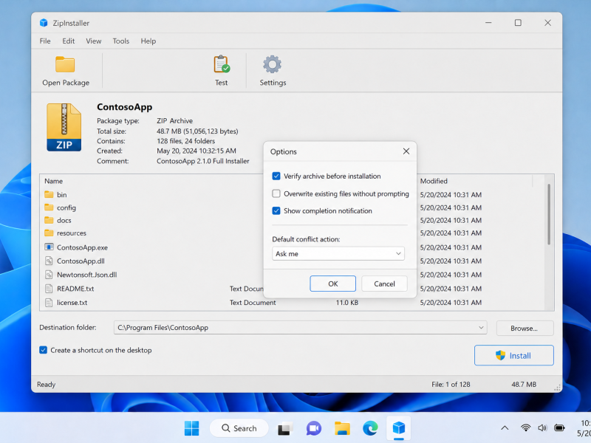Select the config folder icon
The width and height of the screenshot is (591, 443).
pyautogui.click(x=49, y=207)
